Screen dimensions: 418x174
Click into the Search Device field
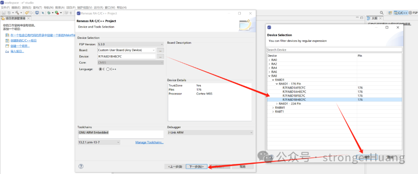(x=334, y=50)
